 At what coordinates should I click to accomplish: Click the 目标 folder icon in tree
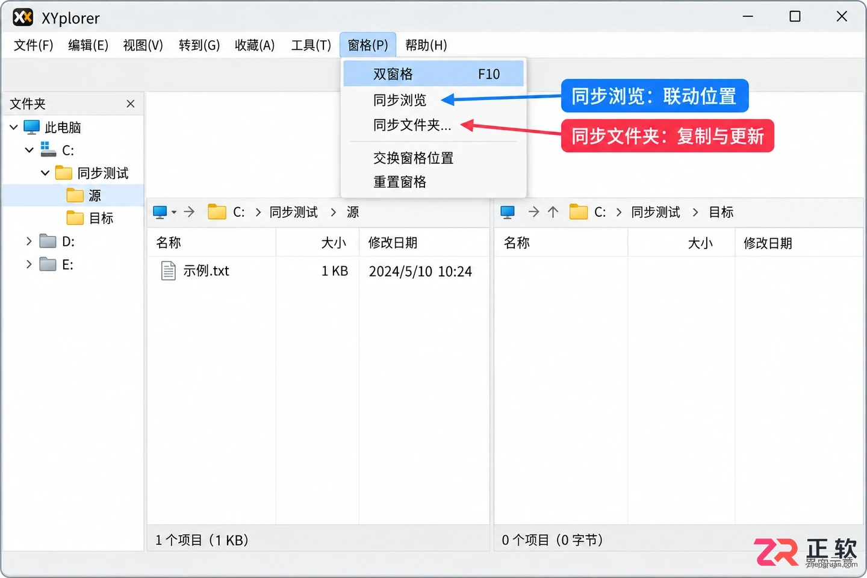[75, 217]
